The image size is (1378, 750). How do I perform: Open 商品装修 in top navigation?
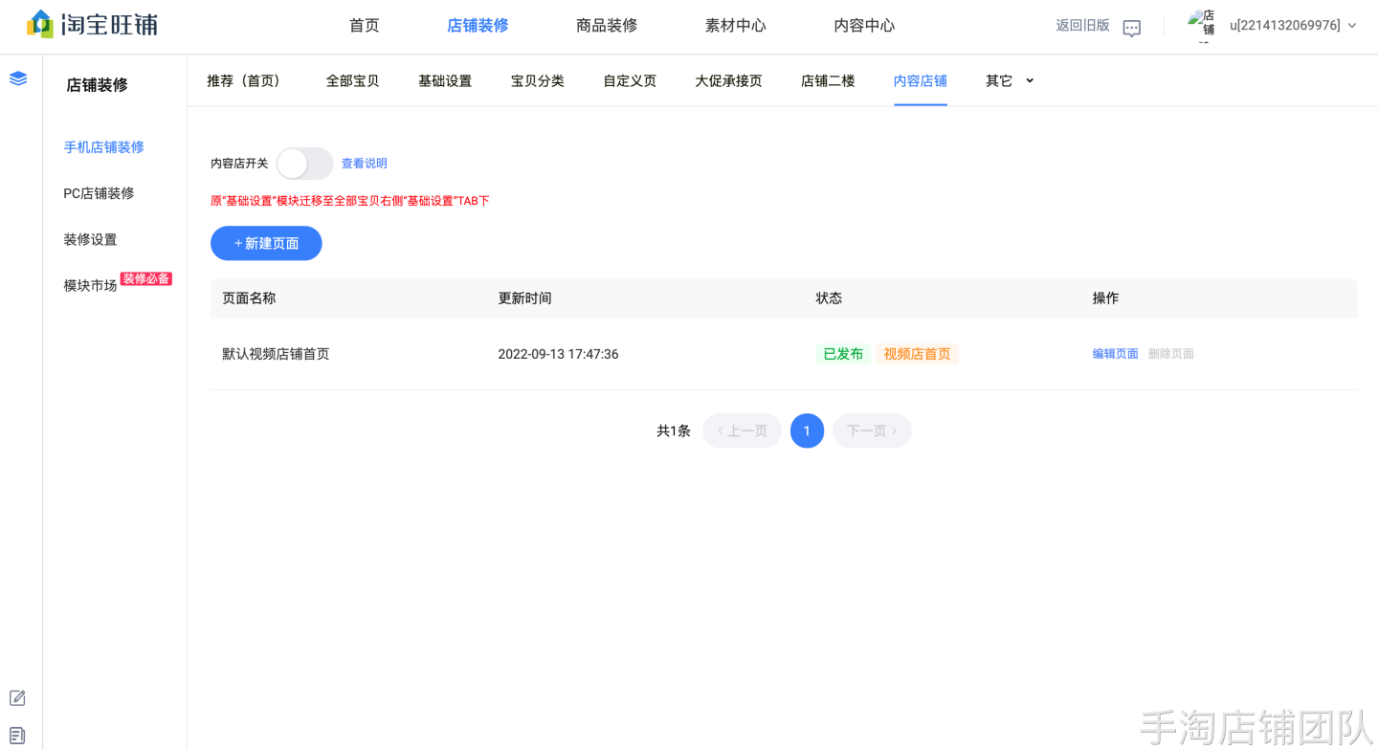607,26
